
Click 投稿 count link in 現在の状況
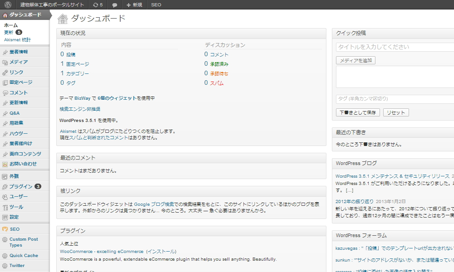[71, 54]
